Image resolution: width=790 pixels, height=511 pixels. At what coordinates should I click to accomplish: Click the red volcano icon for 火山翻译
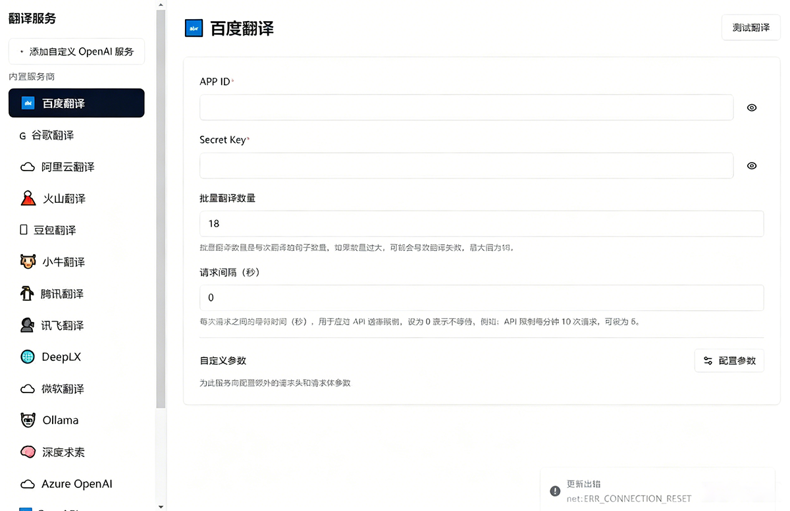tap(28, 198)
